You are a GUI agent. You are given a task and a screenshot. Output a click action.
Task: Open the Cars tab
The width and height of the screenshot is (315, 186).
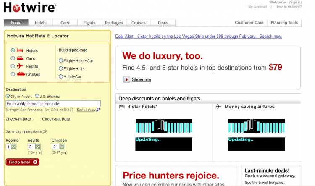(x=65, y=23)
